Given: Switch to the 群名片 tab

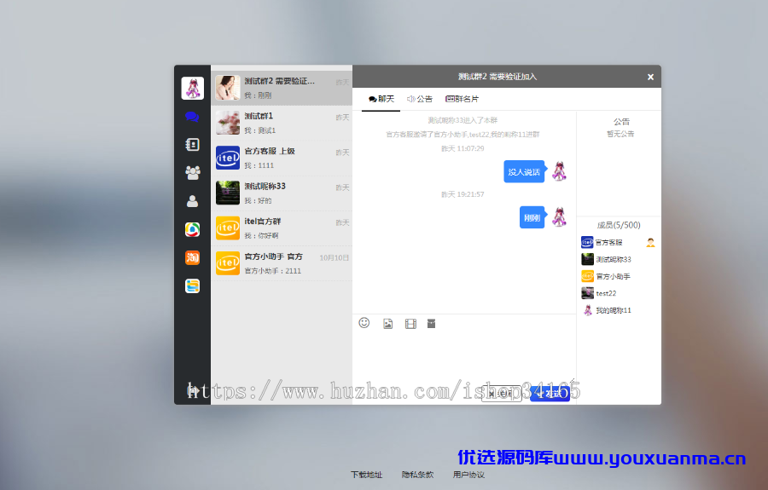Looking at the screenshot, I should tap(462, 99).
